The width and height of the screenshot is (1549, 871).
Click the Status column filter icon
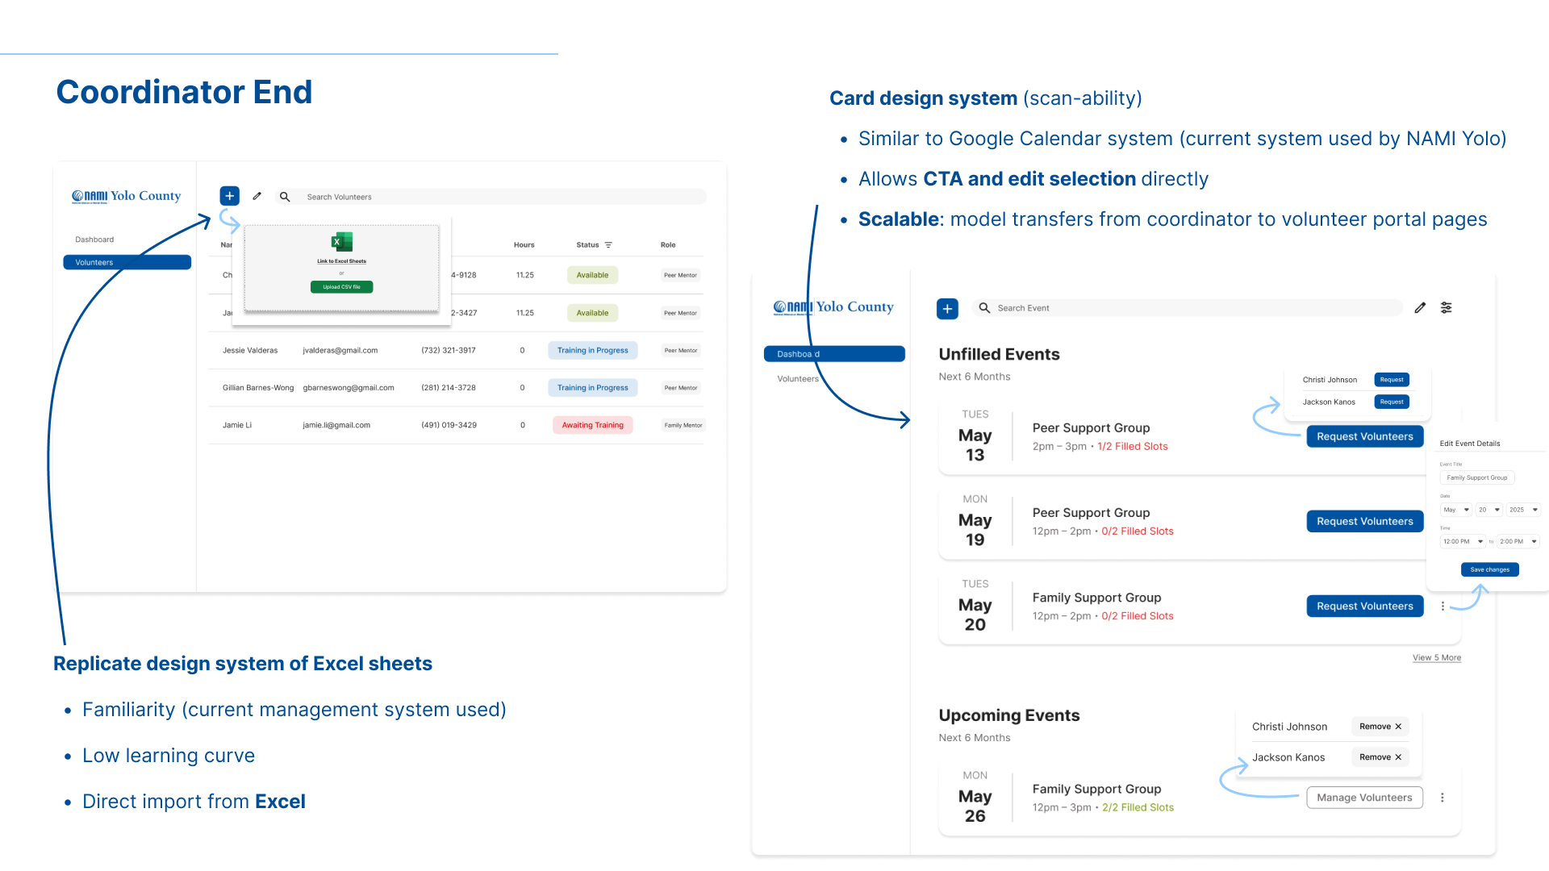click(608, 245)
